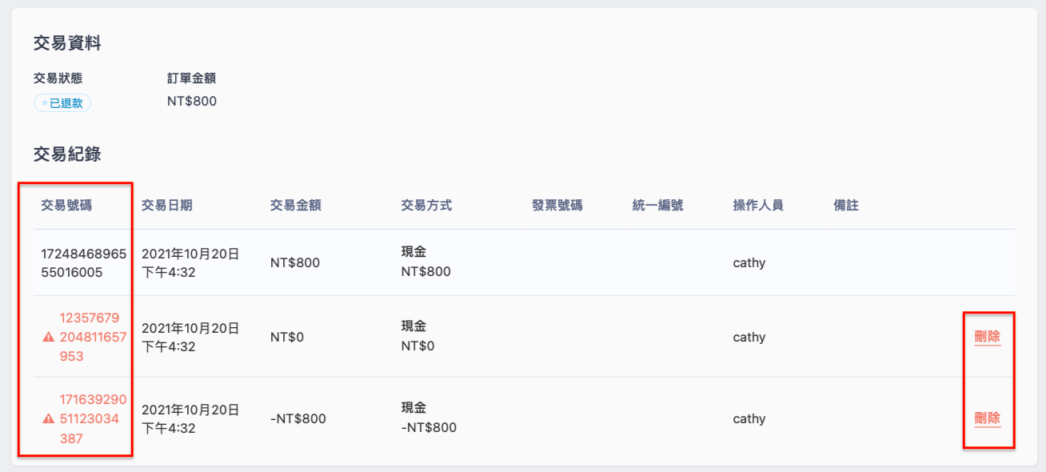This screenshot has height=472, width=1046.
Task: Click operator cathy in the NT$0 row
Action: click(749, 338)
